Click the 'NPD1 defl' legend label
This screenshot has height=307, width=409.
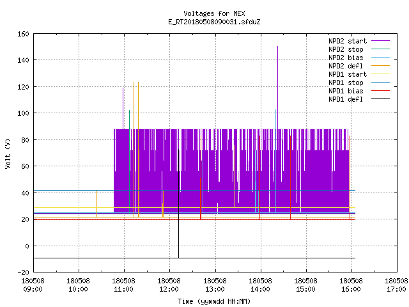point(346,100)
